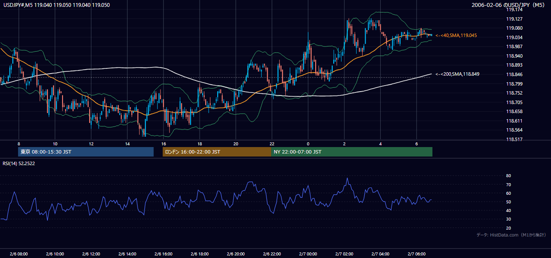Screen dimensions: 551x258
Task: Click hour label 16 under the price chart
Action: 163,144
